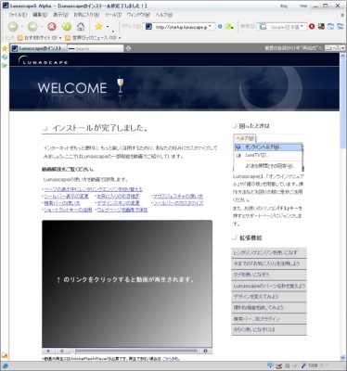The width and height of the screenshot is (347, 371).
Task: Open the Back button history dropdown arrow
Action: pyautogui.click(x=22, y=27)
